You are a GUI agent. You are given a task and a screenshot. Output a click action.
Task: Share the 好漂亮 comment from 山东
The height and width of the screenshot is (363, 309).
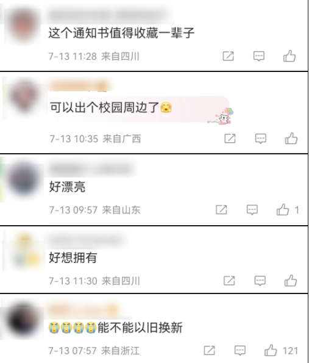[x=221, y=210]
